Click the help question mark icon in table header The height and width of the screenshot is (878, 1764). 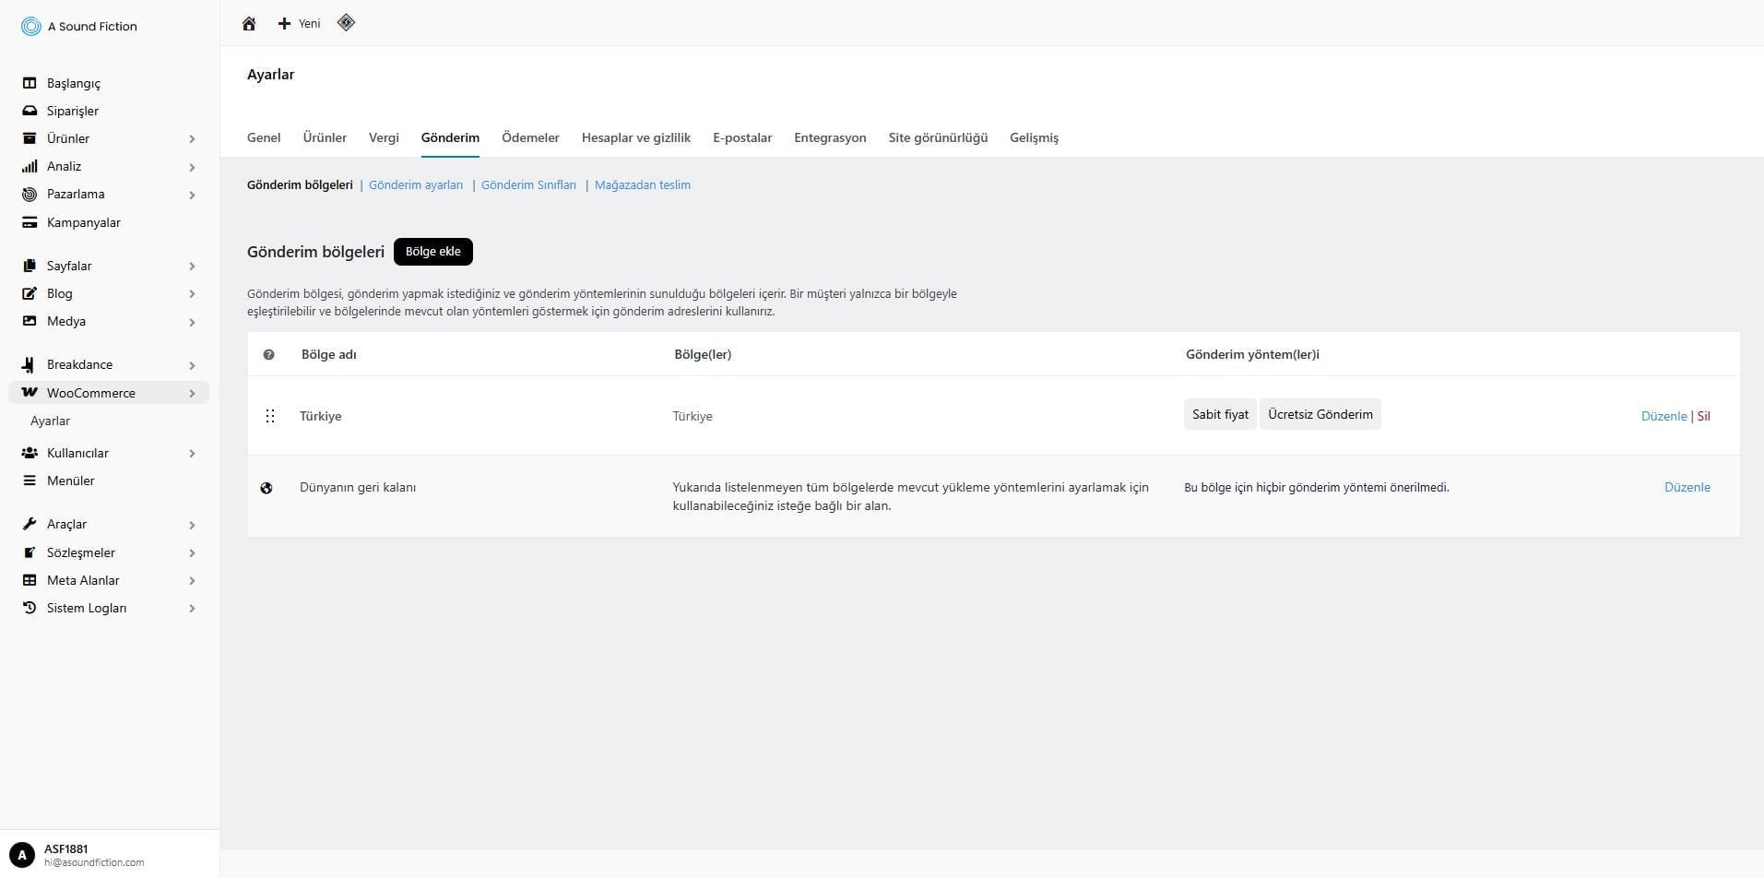tap(268, 354)
